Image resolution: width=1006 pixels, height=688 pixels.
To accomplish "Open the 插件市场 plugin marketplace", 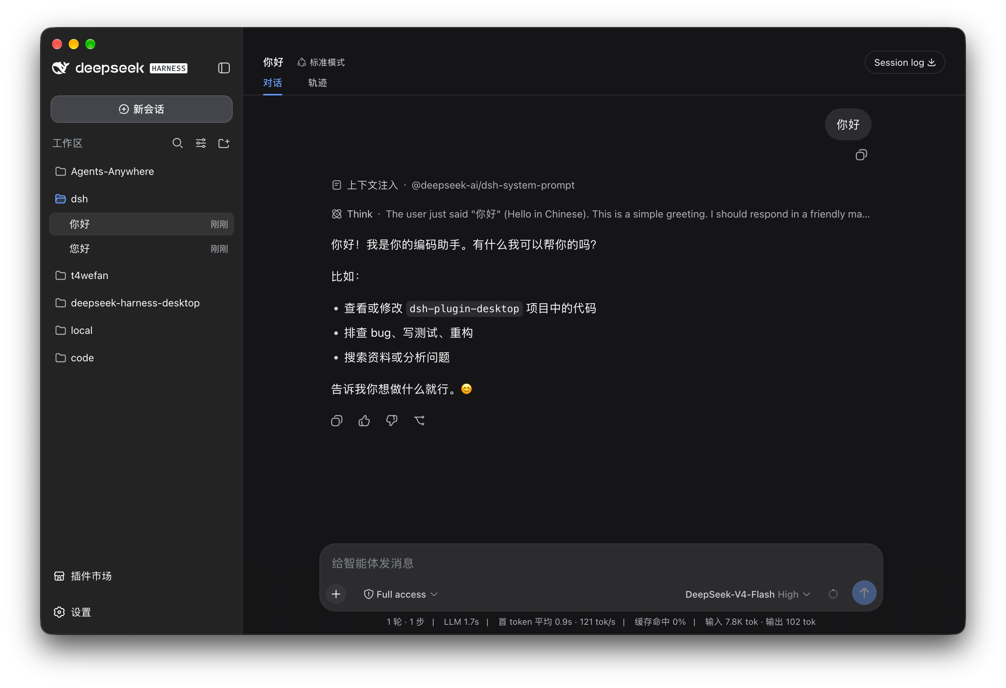I will point(83,576).
